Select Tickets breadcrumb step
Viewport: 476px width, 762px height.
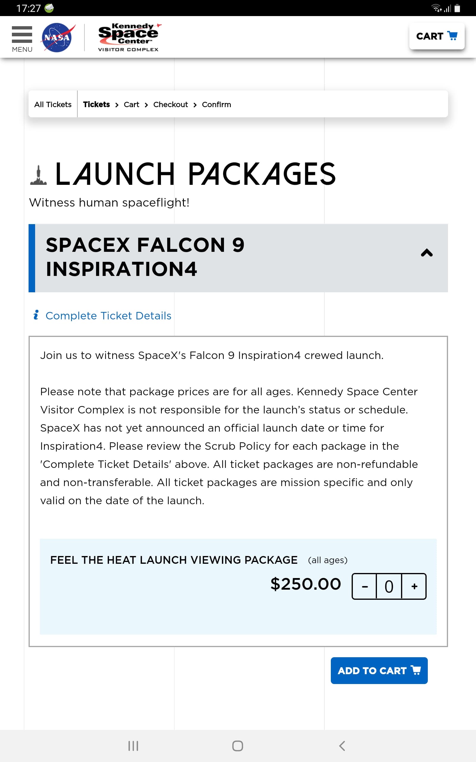96,104
